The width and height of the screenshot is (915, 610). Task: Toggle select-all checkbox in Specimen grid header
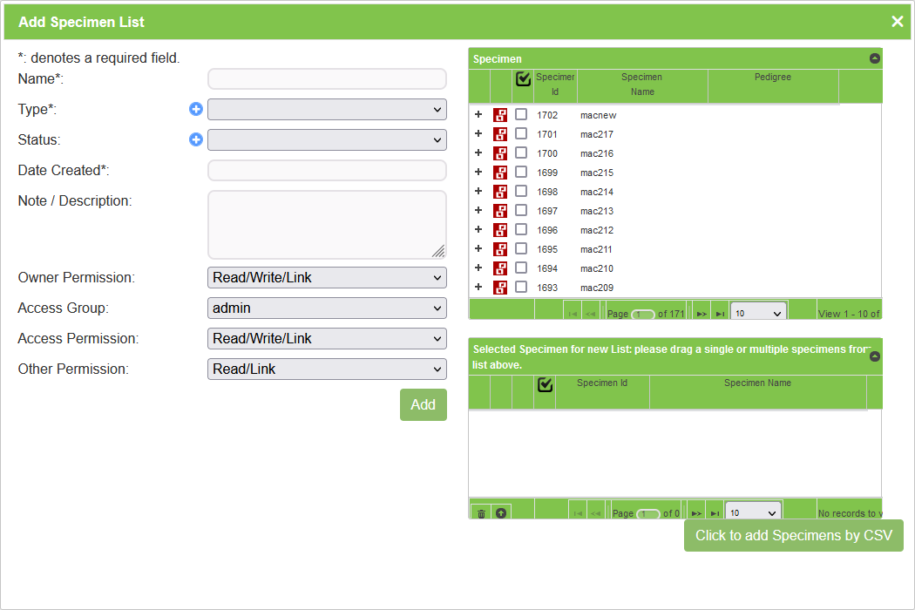point(523,79)
